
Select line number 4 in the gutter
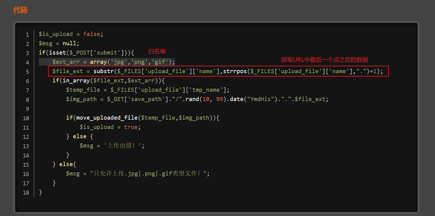[x=28, y=62]
